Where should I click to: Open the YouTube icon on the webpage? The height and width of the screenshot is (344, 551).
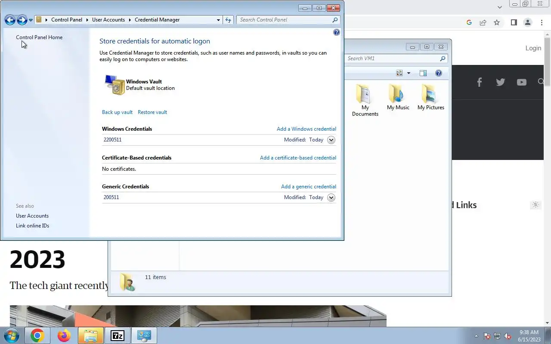pyautogui.click(x=522, y=82)
